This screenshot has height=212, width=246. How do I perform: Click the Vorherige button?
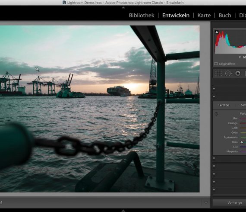[x=235, y=202]
